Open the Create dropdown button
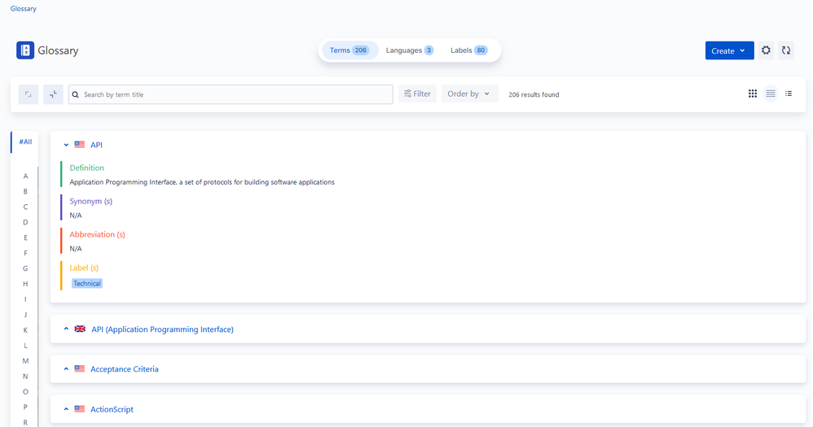This screenshot has height=427, width=813. (x=729, y=50)
